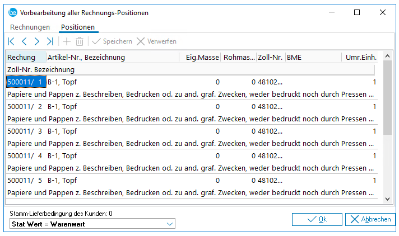The width and height of the screenshot is (399, 236).
Task: Click the add record plus icon
Action: [67, 41]
